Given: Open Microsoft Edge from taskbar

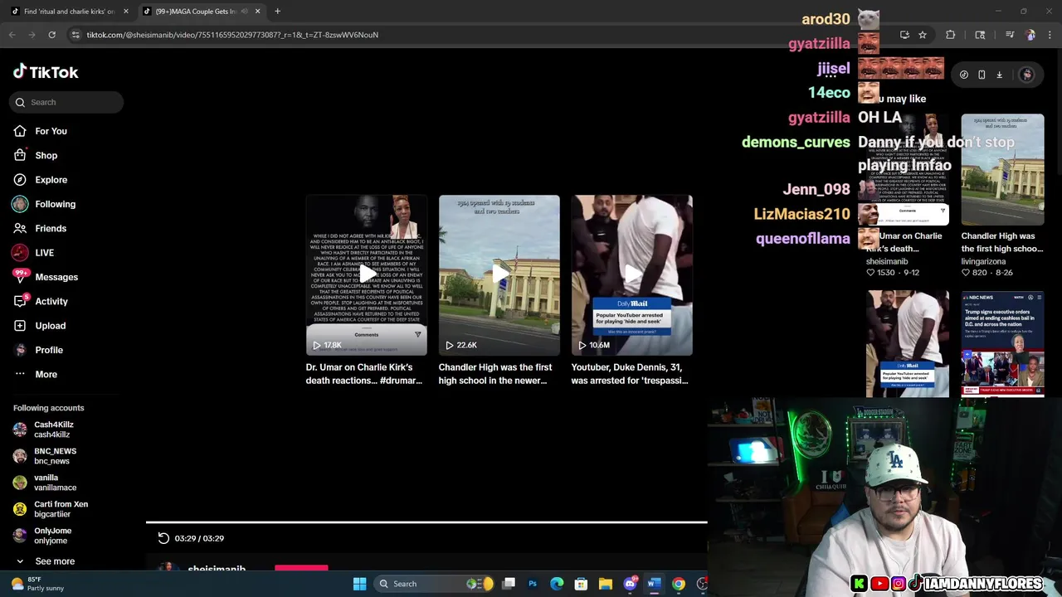Looking at the screenshot, I should 557,584.
